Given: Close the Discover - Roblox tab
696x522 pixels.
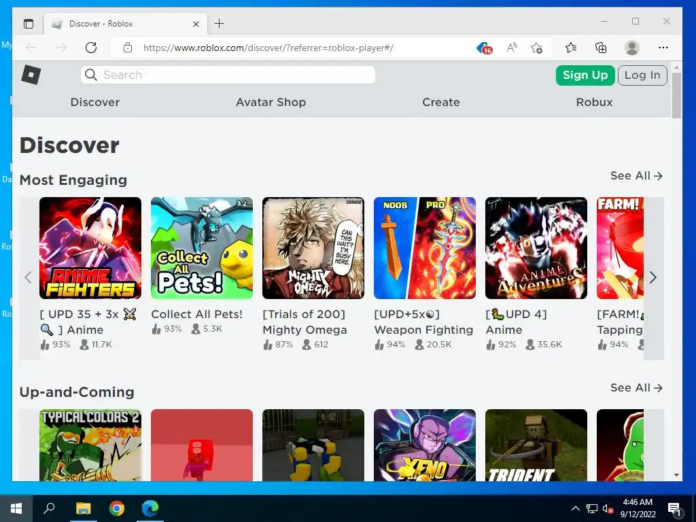Looking at the screenshot, I should point(196,24).
